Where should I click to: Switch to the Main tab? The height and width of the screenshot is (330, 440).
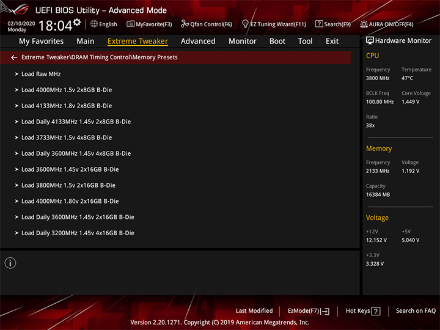(86, 42)
